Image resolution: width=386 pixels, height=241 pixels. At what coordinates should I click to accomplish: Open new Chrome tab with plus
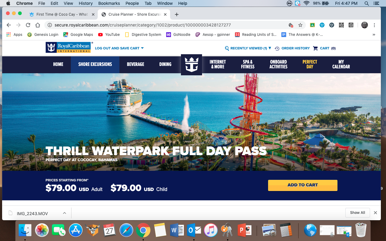tap(177, 14)
